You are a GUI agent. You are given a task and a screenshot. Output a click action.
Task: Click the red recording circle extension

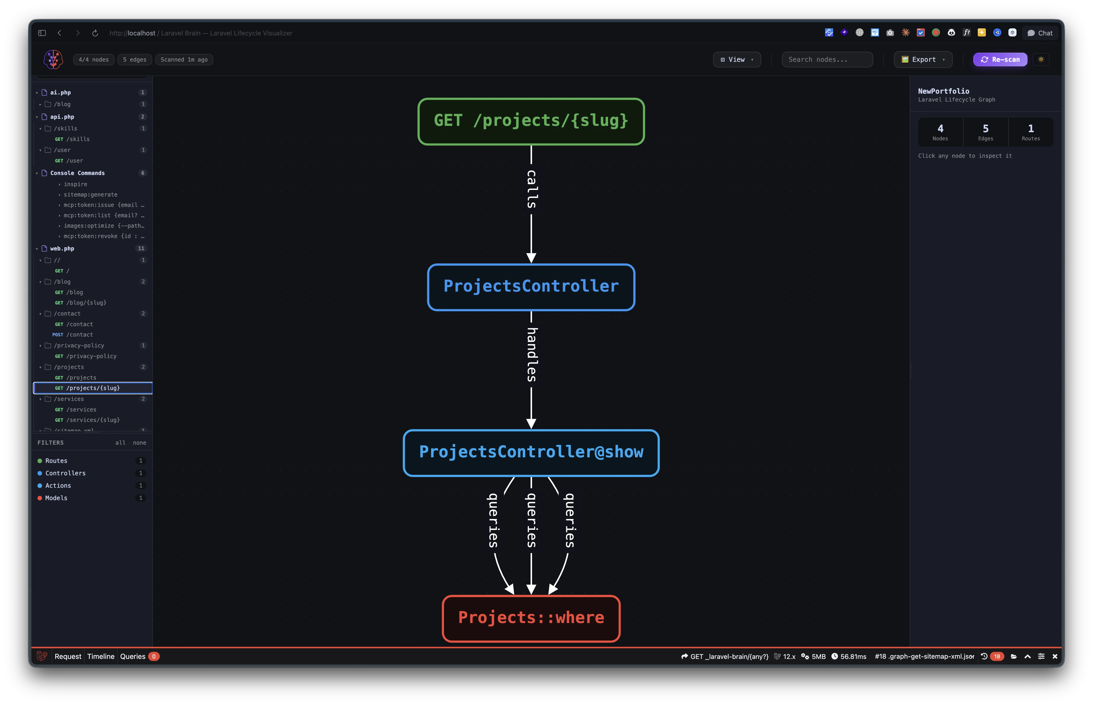pyautogui.click(x=936, y=32)
